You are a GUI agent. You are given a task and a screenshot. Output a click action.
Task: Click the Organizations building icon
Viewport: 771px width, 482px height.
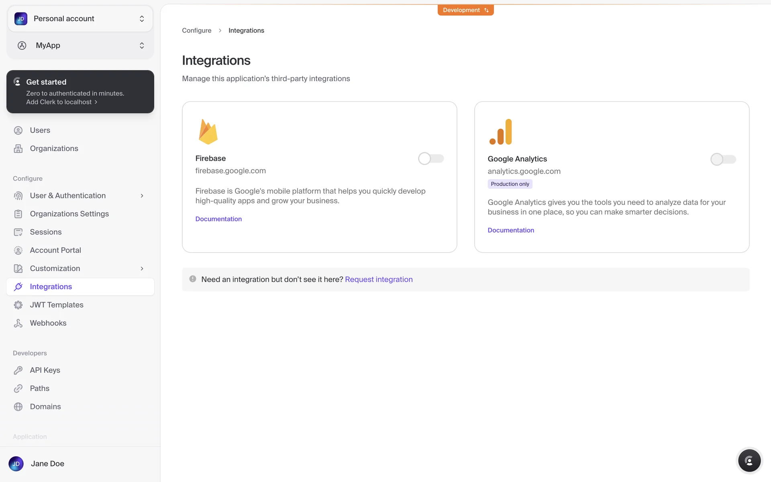click(x=18, y=149)
